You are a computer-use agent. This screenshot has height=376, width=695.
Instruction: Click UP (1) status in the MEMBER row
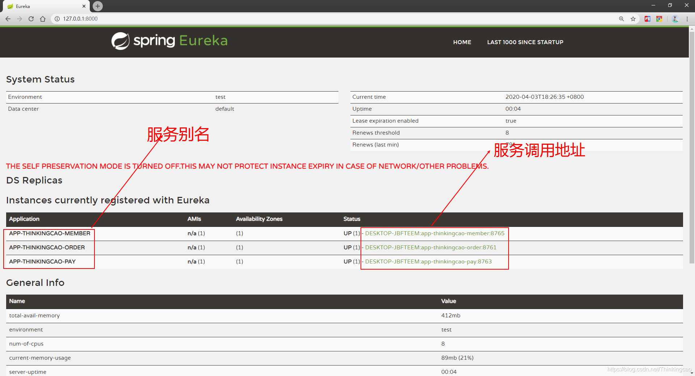tap(351, 233)
